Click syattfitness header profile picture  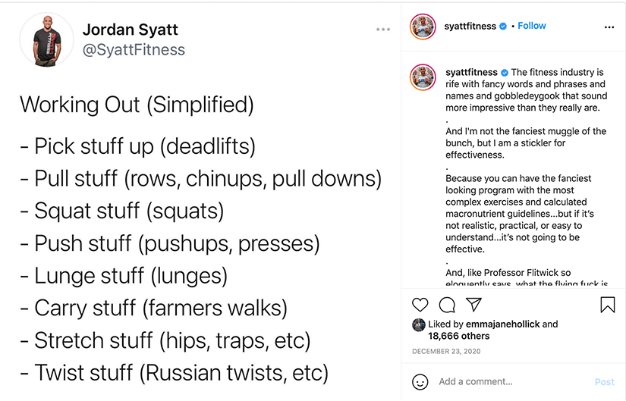coord(423,27)
